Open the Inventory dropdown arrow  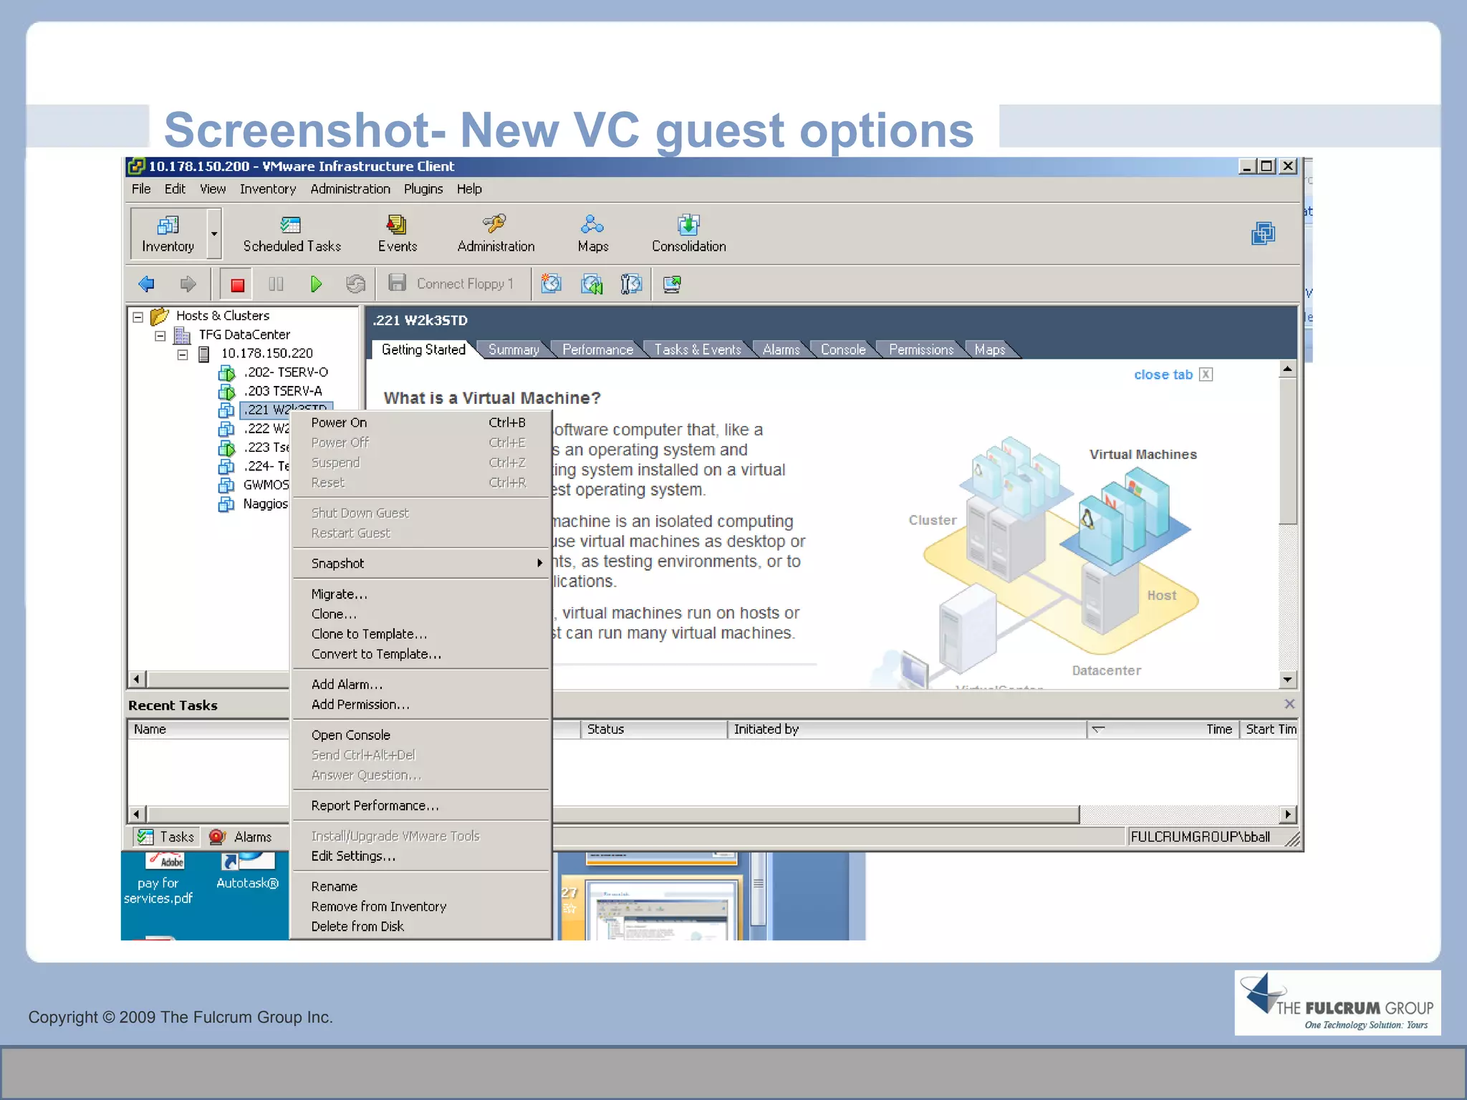(213, 233)
